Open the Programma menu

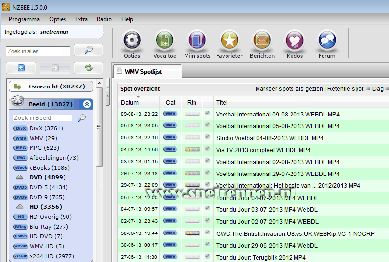(24, 19)
